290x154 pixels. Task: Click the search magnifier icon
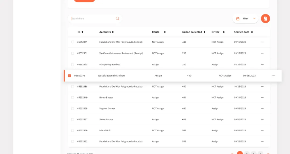coord(118,18)
